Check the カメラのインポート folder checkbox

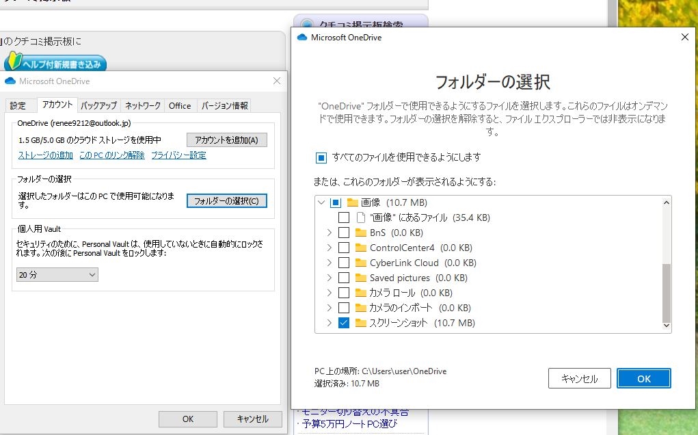click(344, 308)
